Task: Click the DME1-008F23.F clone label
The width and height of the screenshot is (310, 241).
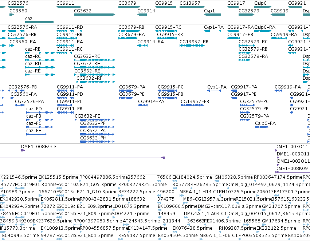Action: [39, 147]
